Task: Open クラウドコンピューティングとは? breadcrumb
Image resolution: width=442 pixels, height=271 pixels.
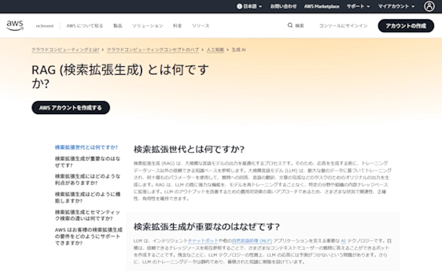Action: coord(65,50)
